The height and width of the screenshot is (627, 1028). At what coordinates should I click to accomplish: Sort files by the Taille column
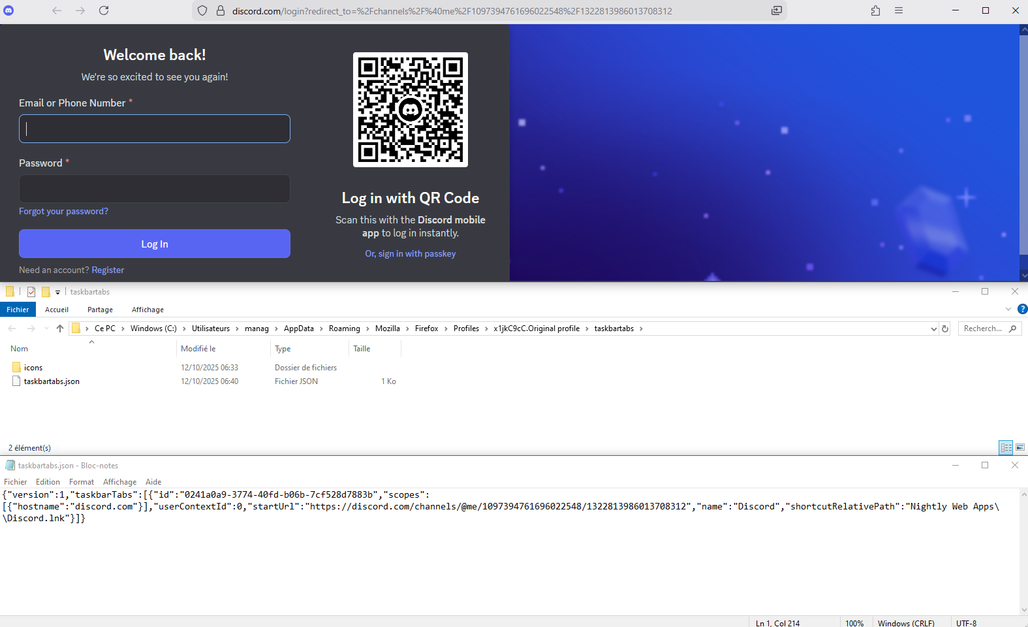tap(375, 349)
